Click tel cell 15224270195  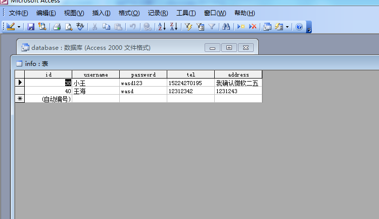click(191, 83)
